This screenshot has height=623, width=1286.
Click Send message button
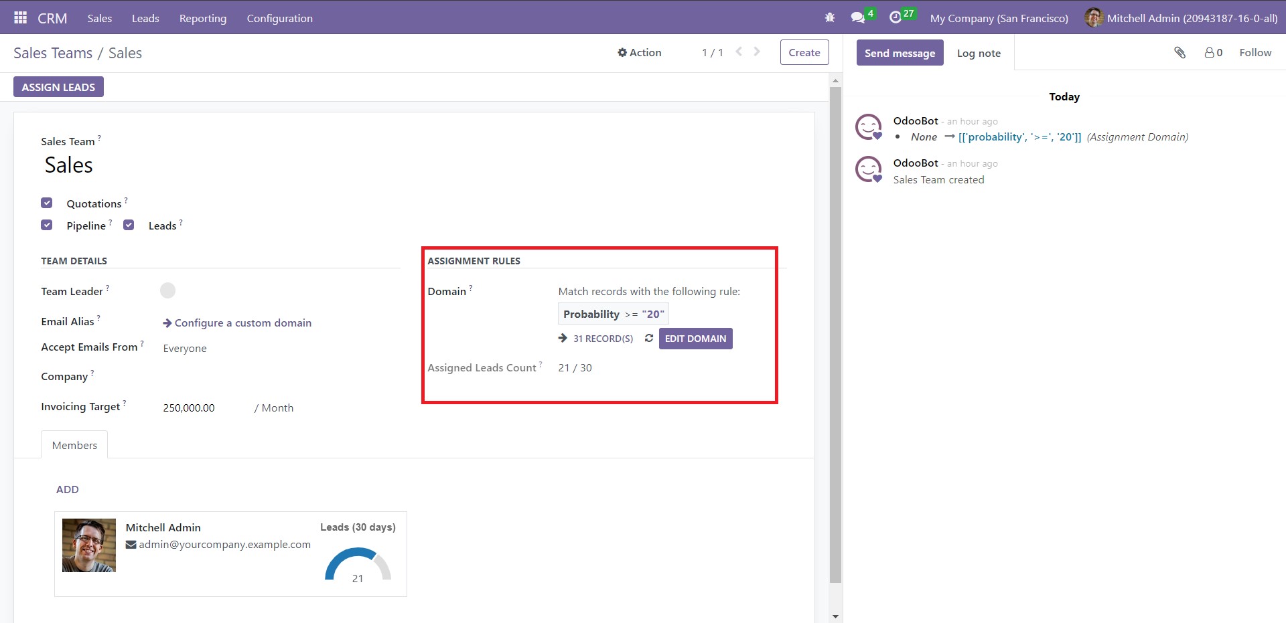pyautogui.click(x=900, y=53)
